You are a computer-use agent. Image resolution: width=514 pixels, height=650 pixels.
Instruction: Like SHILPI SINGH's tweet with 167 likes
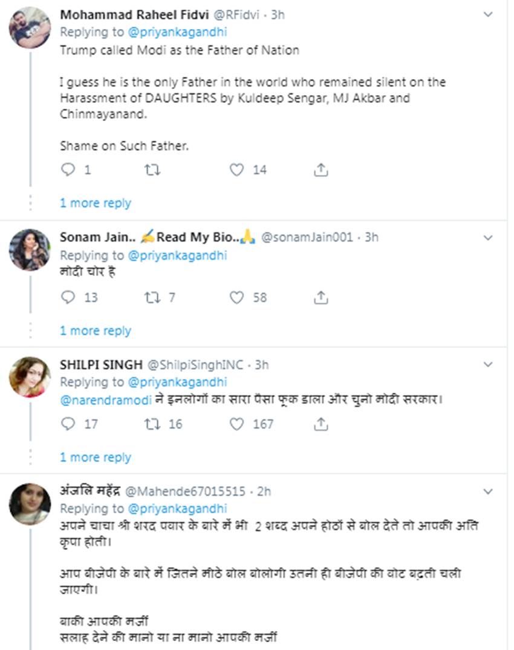(236, 424)
